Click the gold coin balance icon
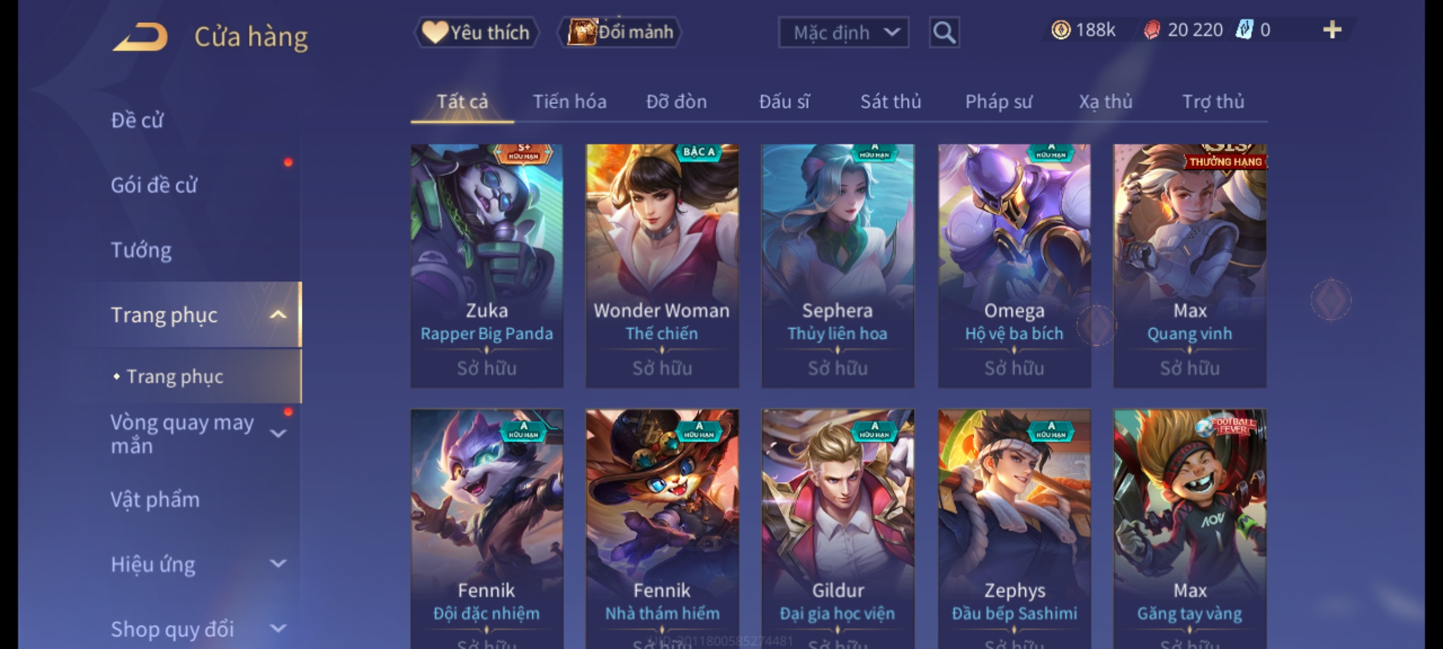Screen dimensions: 1443x649 (x=1061, y=30)
